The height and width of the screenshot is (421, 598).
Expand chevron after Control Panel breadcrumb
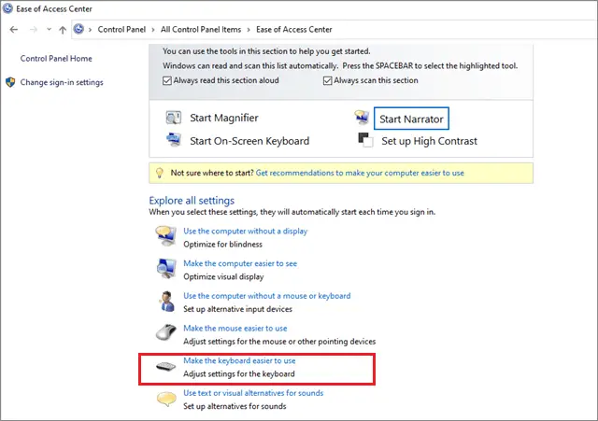pos(153,29)
